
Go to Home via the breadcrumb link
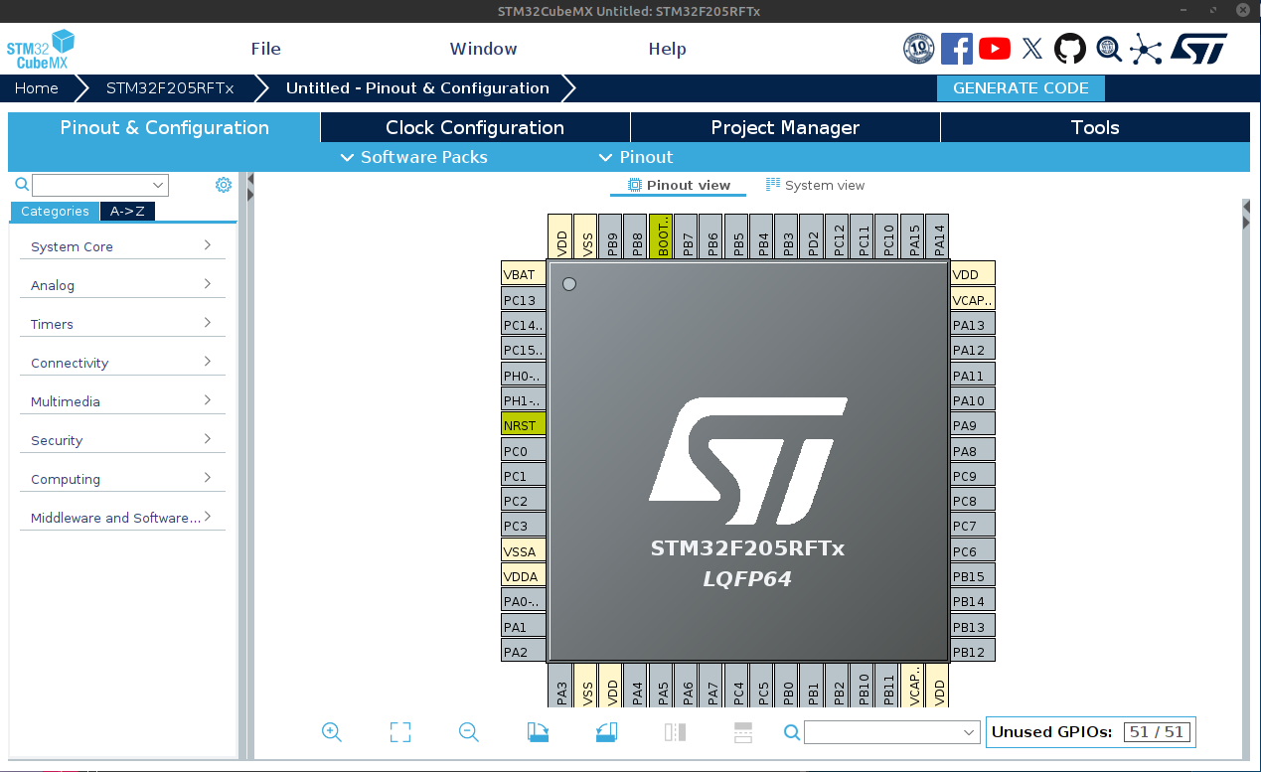(x=36, y=88)
